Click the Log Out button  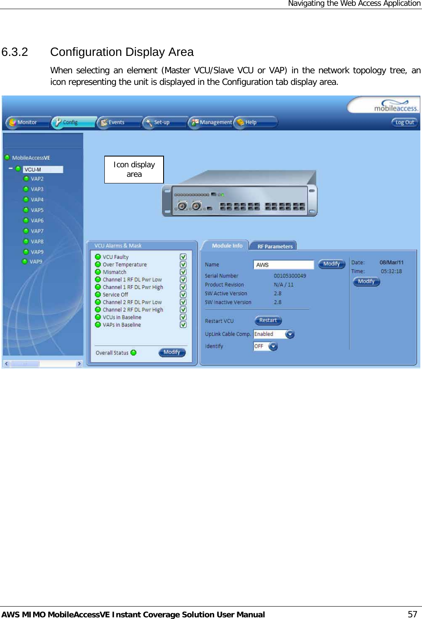click(x=404, y=123)
